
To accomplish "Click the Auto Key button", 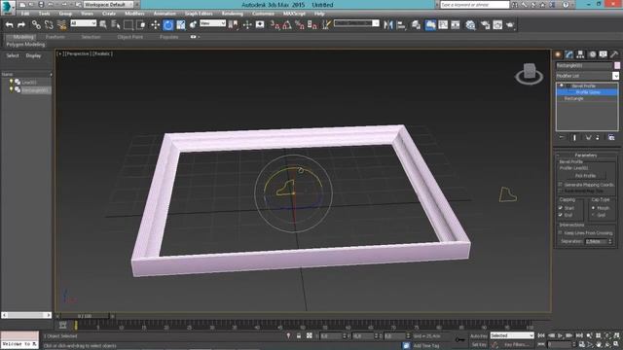I will point(478,336).
